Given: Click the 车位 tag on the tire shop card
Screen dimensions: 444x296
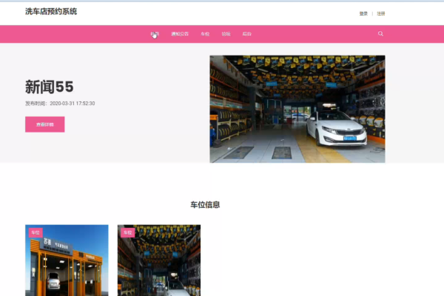Looking at the screenshot, I should pos(128,232).
